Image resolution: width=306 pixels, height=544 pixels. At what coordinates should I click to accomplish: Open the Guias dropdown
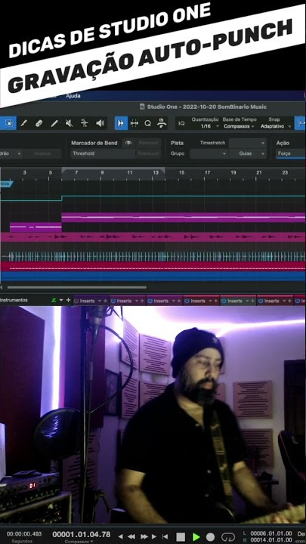pos(248,153)
